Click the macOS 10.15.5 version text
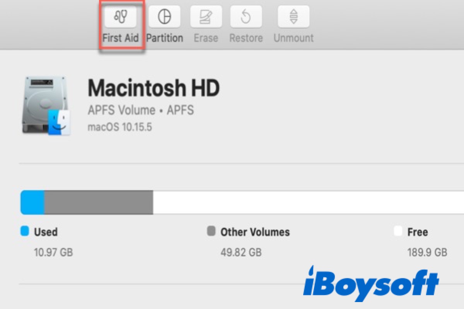 [120, 127]
